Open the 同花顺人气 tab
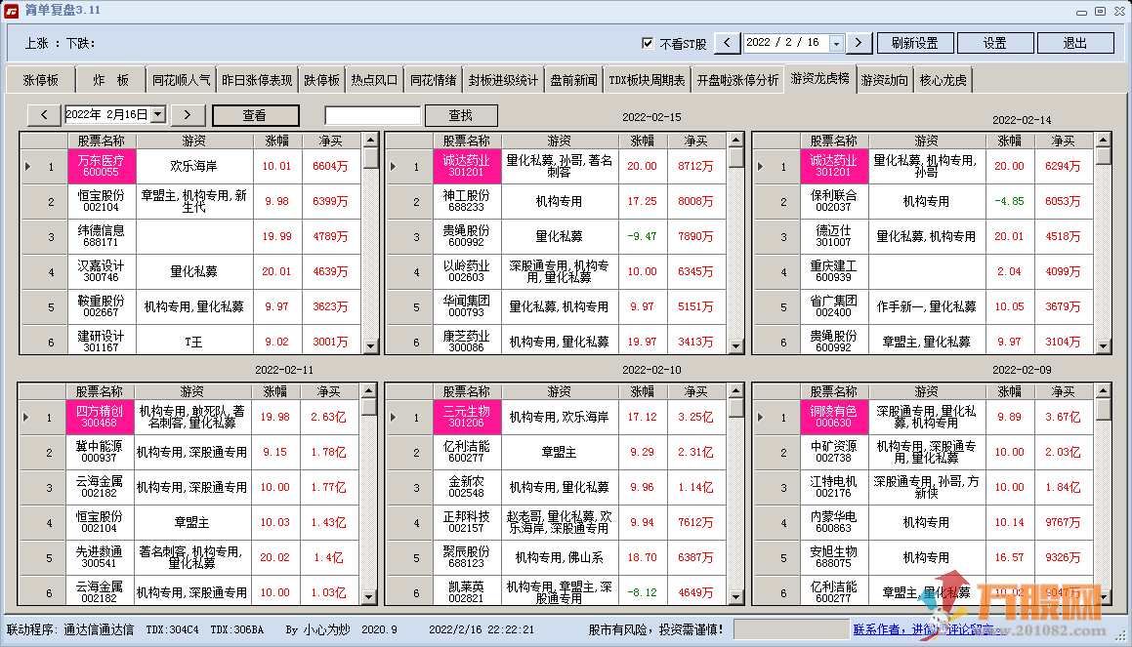Image resolution: width=1132 pixels, height=647 pixels. (x=182, y=80)
